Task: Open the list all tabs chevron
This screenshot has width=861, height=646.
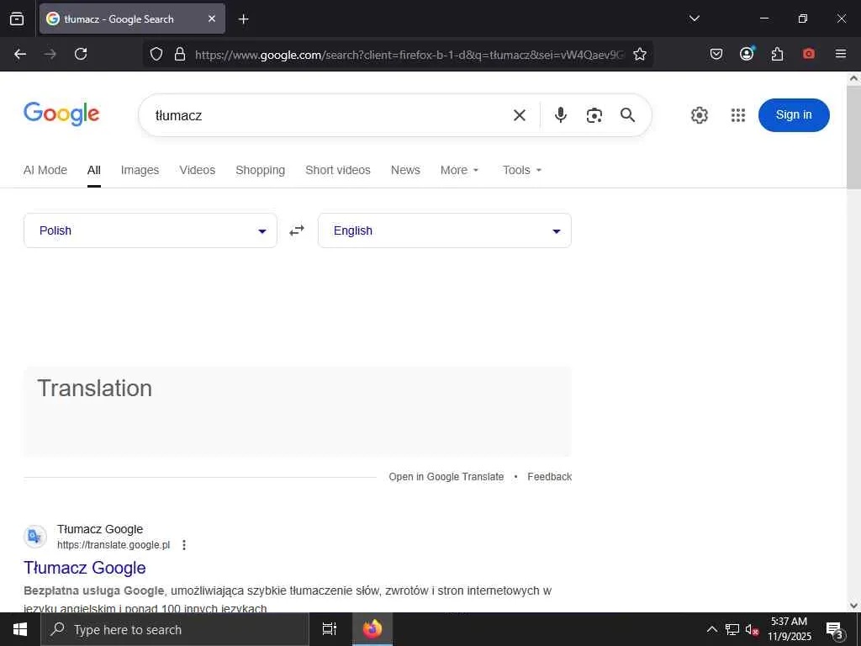Action: pos(694,19)
